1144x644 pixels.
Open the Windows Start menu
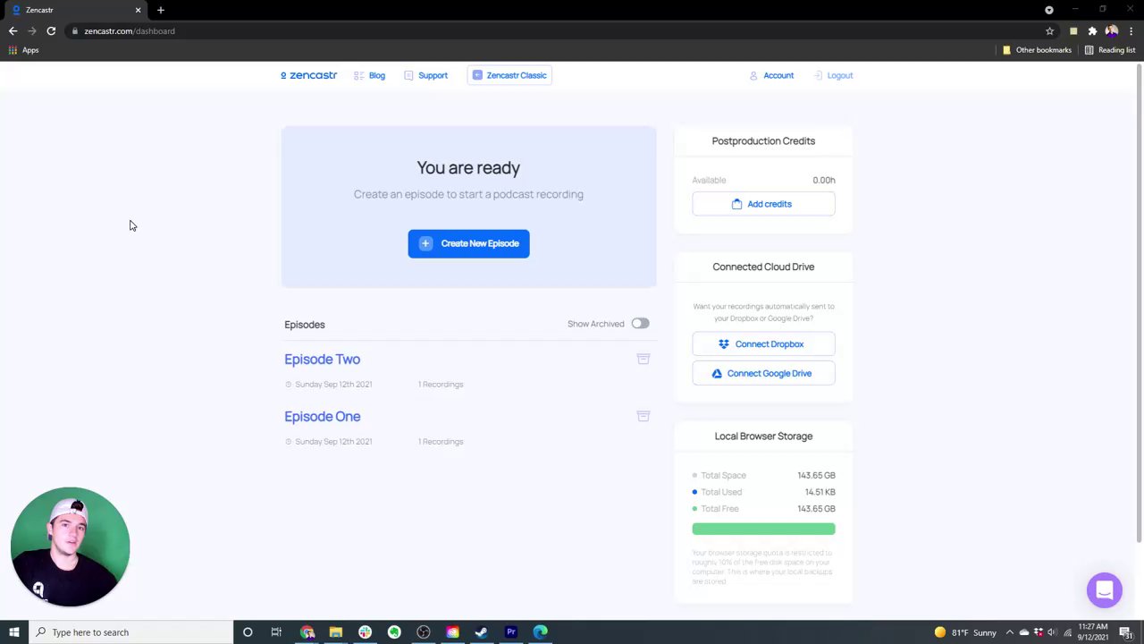point(13,632)
